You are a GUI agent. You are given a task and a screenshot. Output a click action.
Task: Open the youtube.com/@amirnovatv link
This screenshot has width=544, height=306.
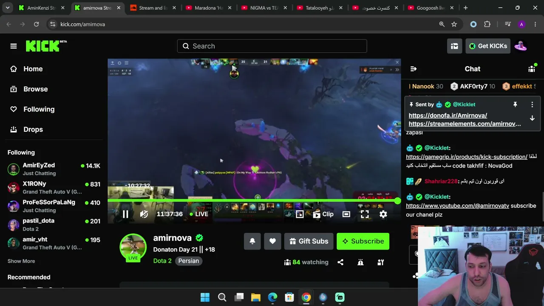coord(457,206)
